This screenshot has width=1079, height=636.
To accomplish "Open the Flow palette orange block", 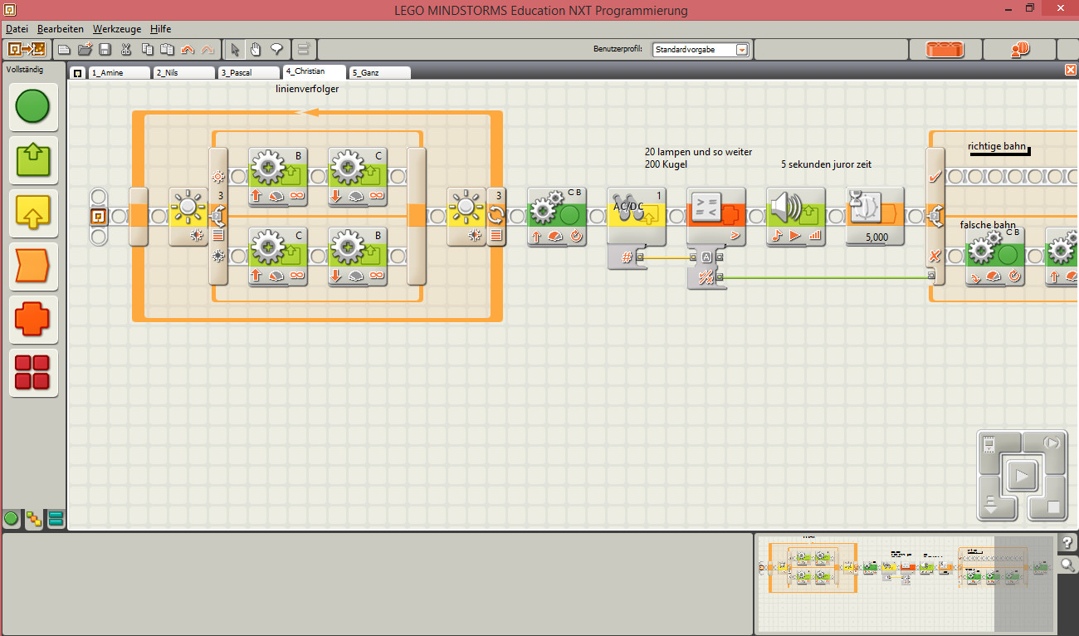I will click(x=33, y=267).
